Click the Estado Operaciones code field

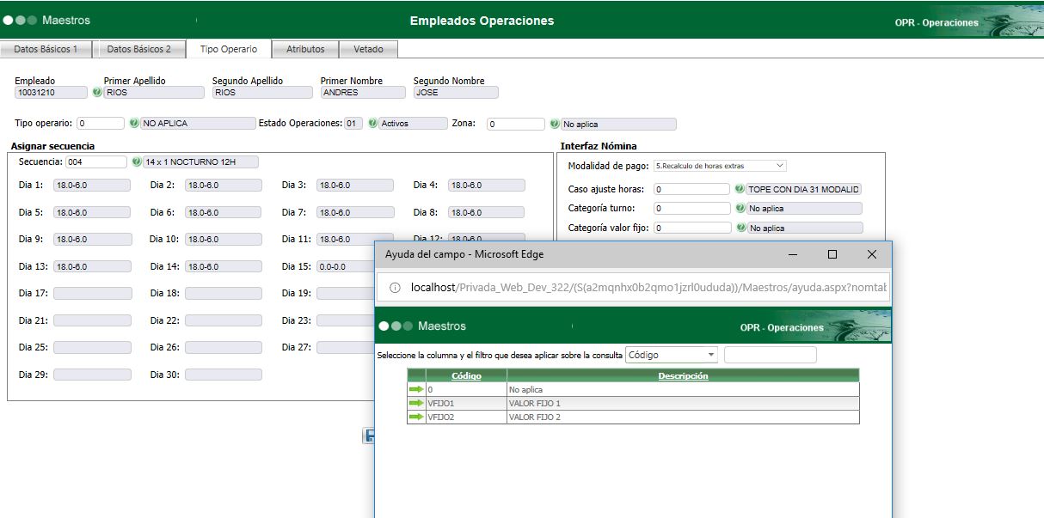pyautogui.click(x=353, y=124)
